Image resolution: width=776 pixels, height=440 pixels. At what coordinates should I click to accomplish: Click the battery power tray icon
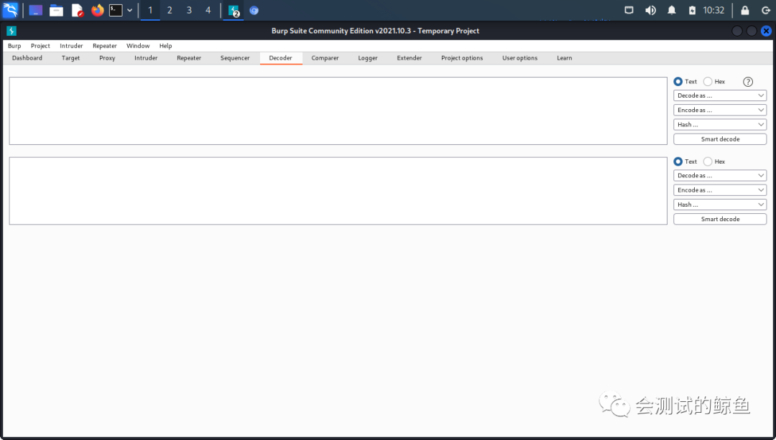point(693,10)
